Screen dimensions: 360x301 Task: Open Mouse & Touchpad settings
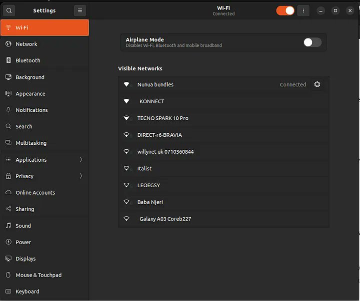[44, 275]
